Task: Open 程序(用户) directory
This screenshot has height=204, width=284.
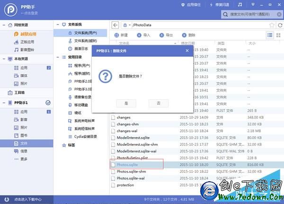Action: tap(79, 66)
